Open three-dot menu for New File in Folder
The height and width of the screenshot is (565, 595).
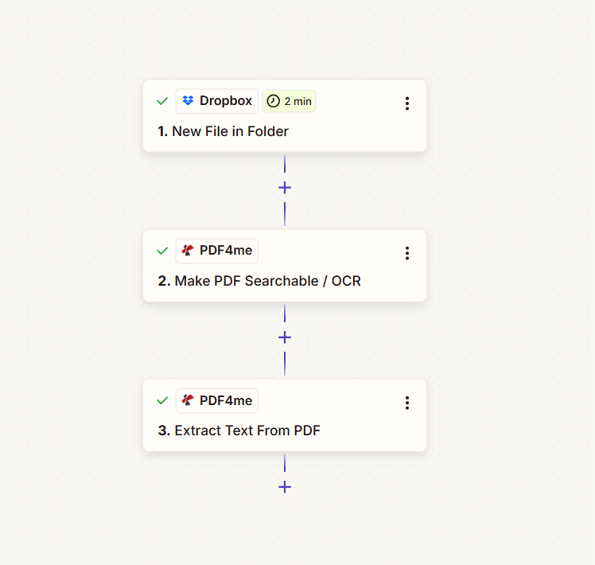[407, 103]
